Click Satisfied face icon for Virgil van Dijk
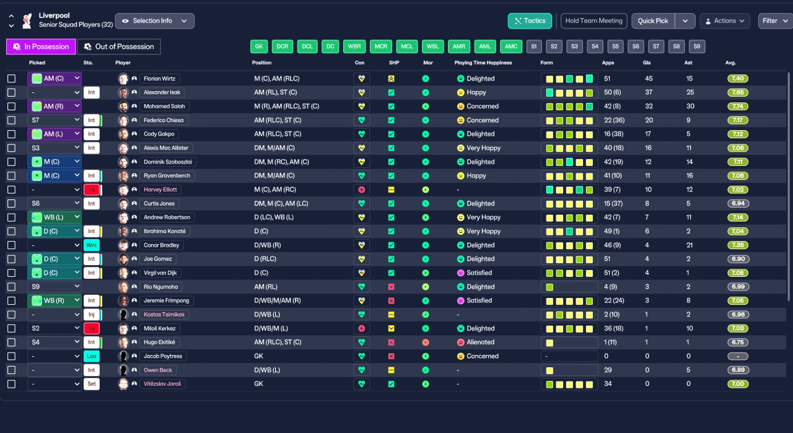793x433 pixels. [460, 273]
